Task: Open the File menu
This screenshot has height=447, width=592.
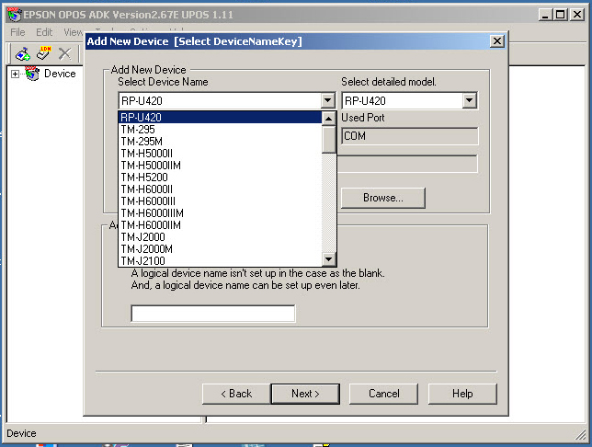Action: pyautogui.click(x=17, y=32)
